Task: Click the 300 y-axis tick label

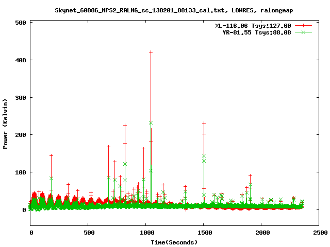Action: pos(21,98)
